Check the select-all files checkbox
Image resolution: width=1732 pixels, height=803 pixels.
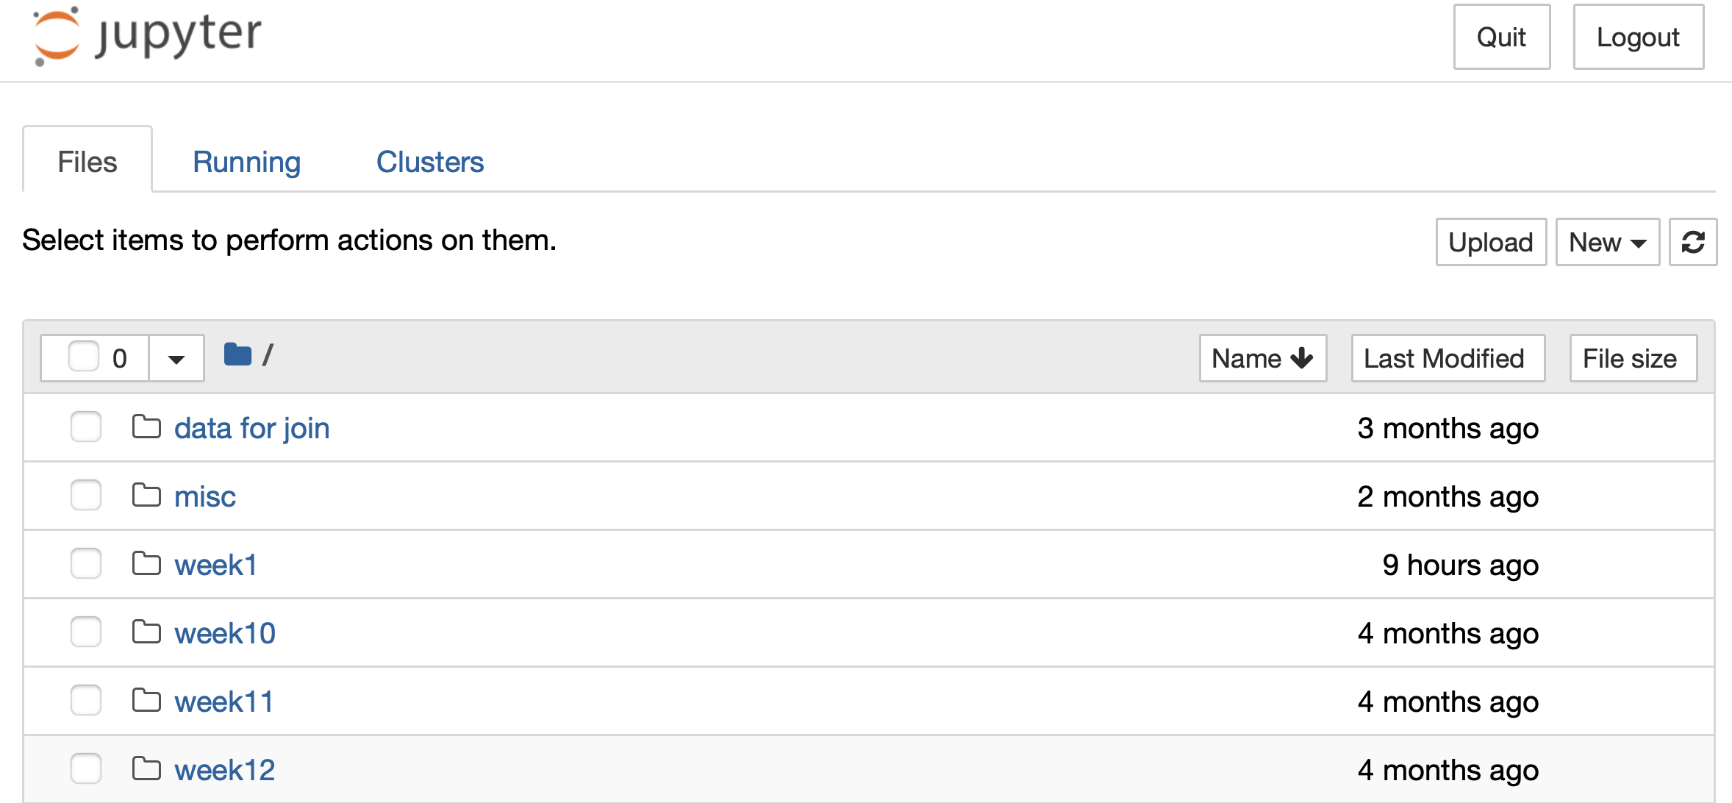point(84,356)
